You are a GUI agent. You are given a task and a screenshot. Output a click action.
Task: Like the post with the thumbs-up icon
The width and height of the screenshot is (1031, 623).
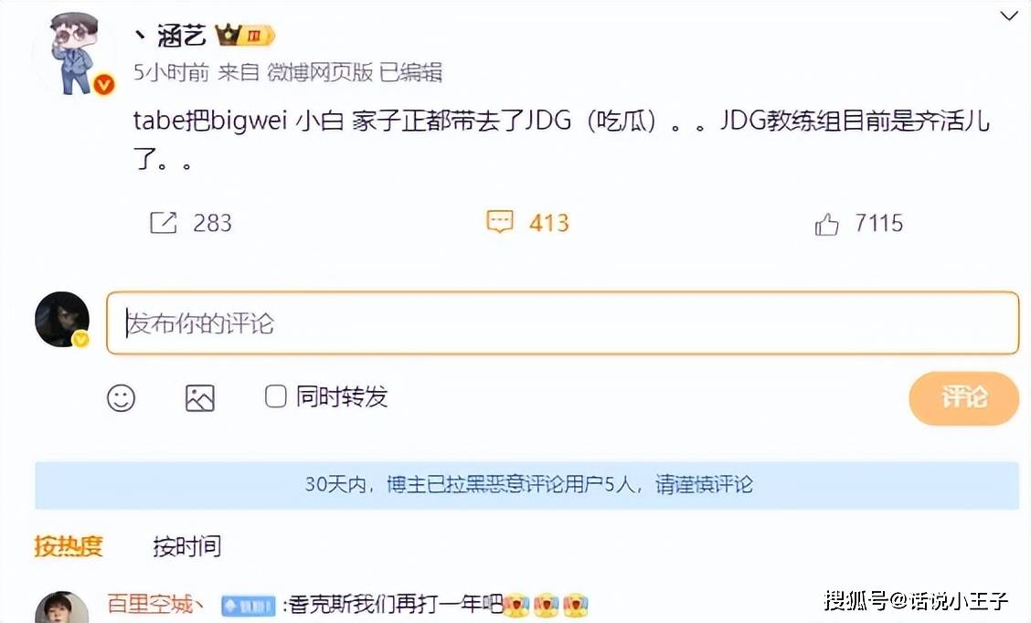(x=826, y=224)
